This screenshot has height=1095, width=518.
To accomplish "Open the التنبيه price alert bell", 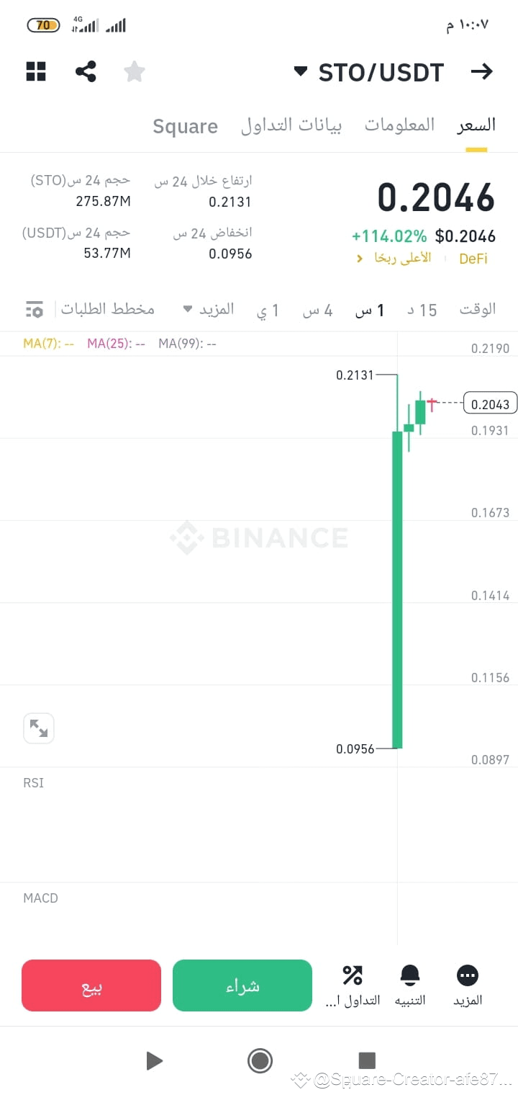I will point(410,983).
